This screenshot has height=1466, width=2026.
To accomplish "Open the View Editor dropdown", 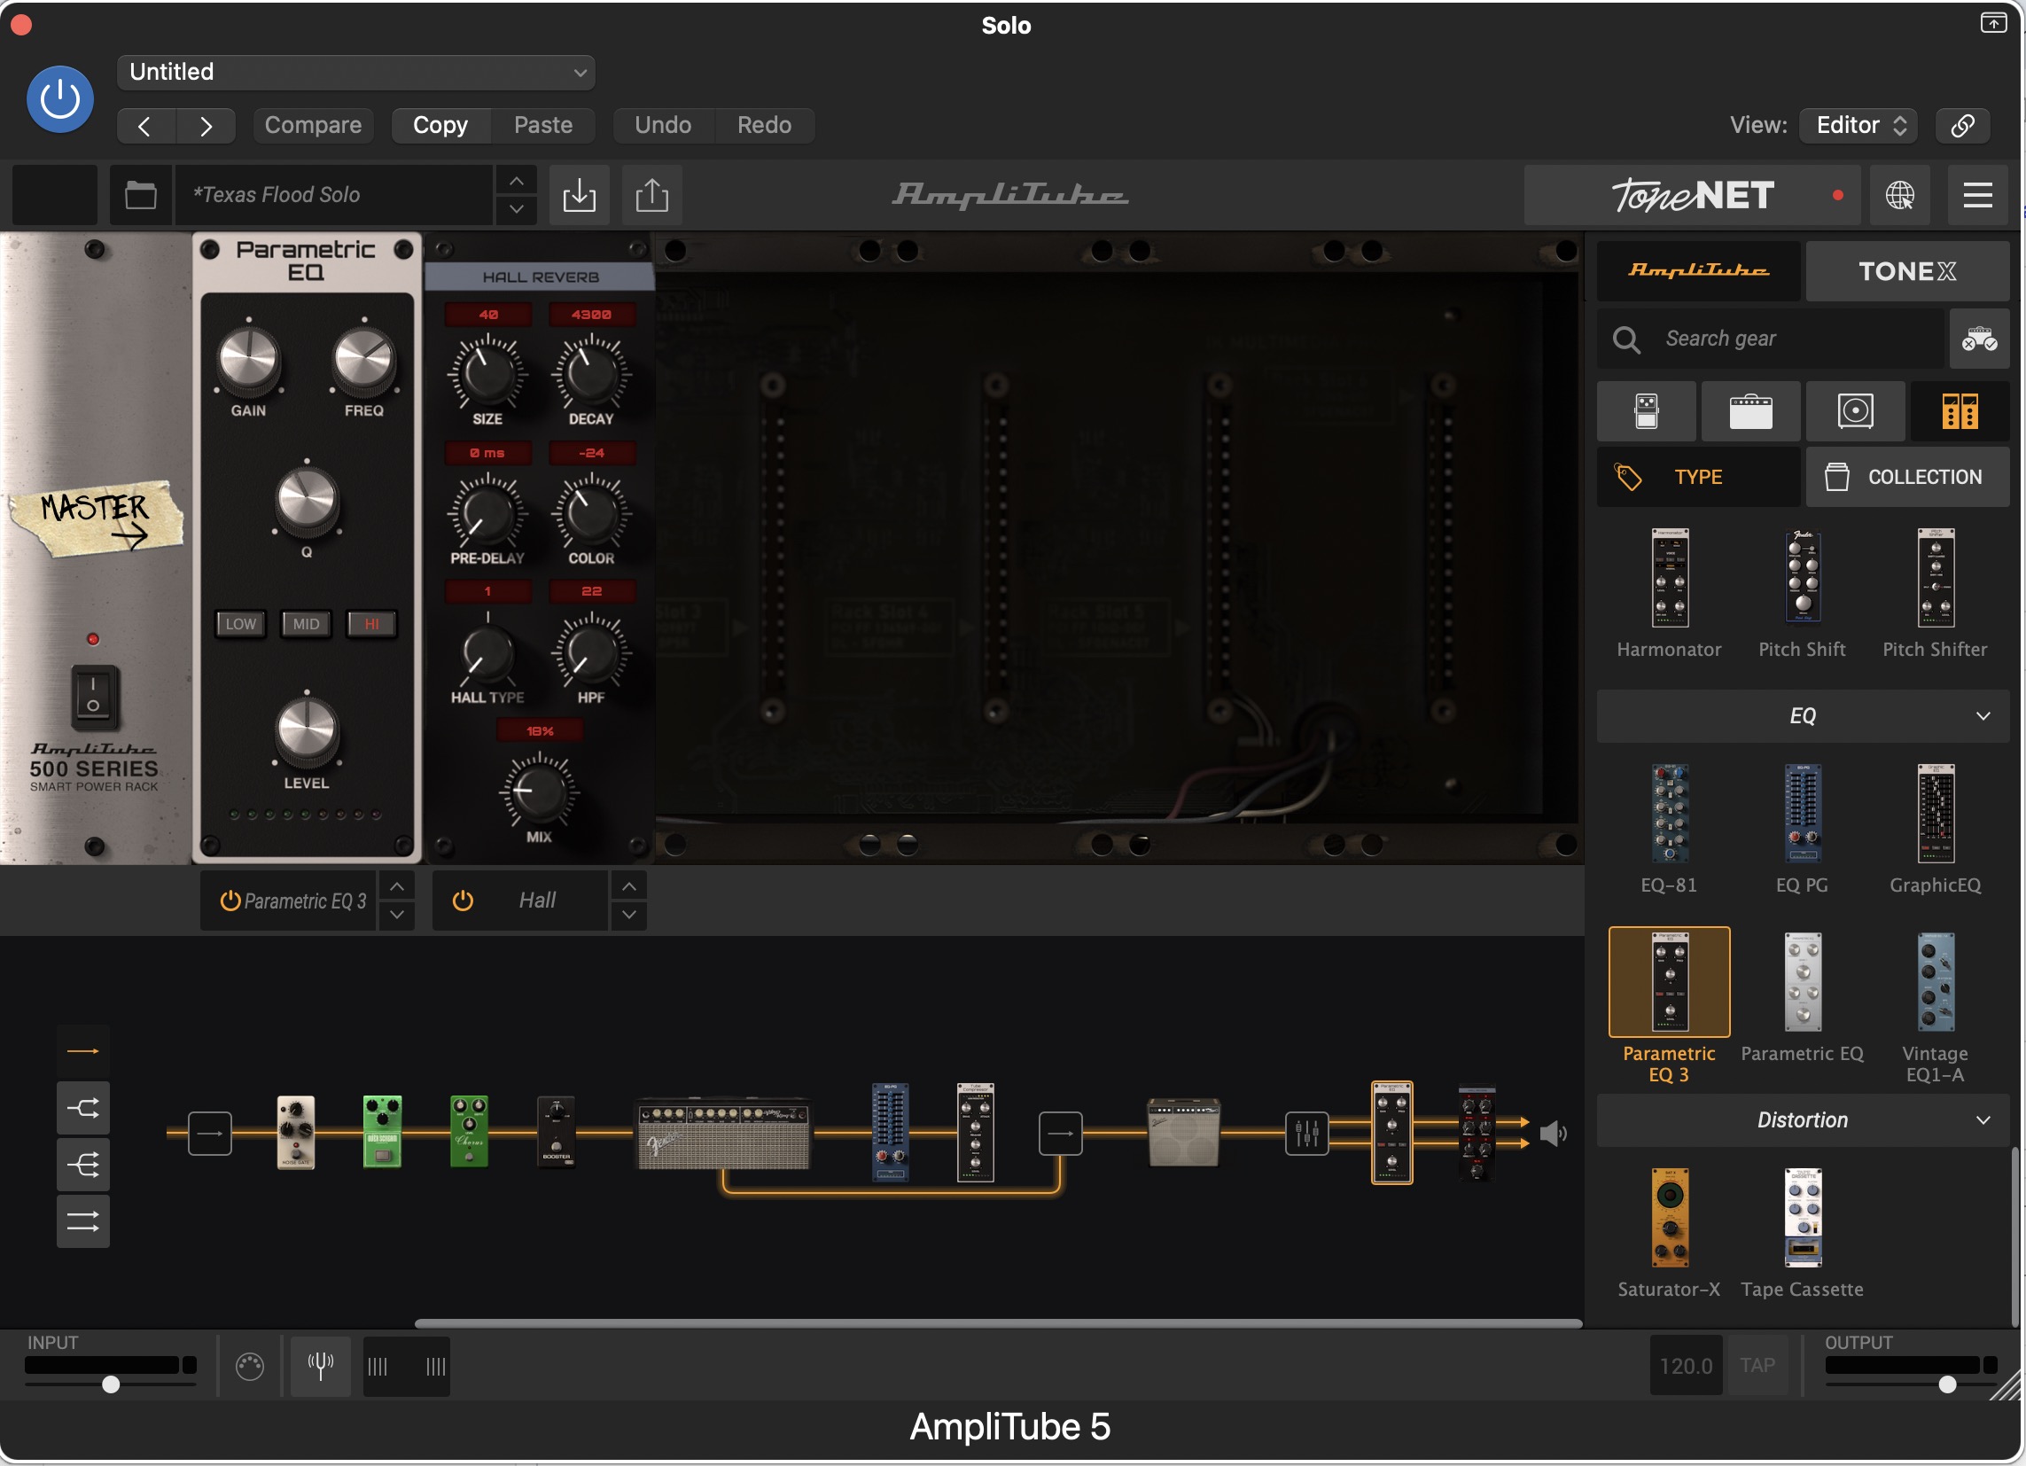I will (1860, 125).
